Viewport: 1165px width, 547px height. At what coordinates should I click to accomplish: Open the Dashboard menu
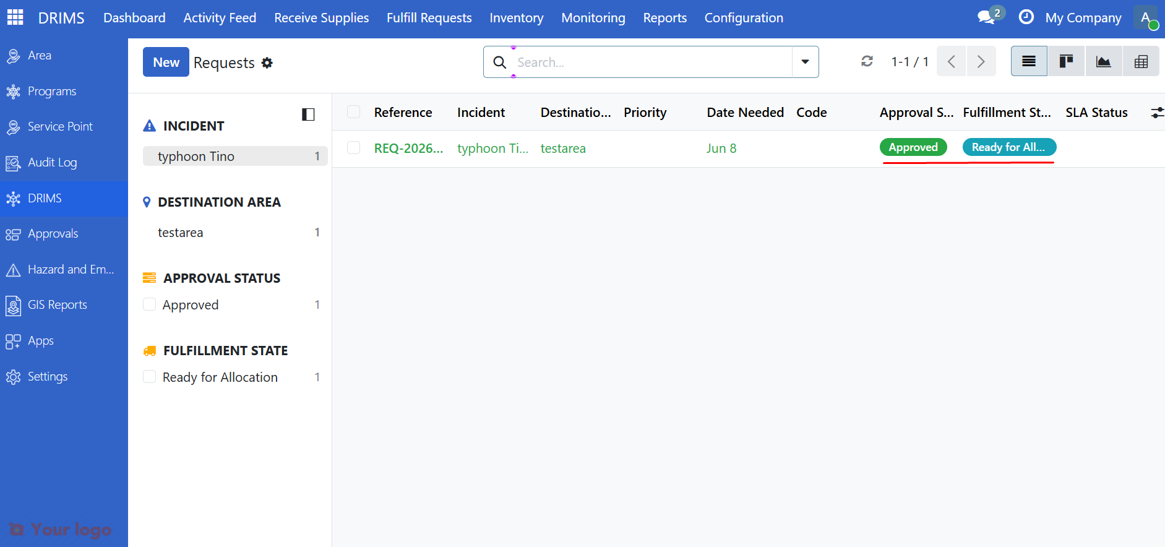coord(134,18)
